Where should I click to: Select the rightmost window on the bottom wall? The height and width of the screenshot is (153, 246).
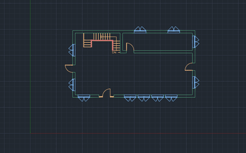171,98
